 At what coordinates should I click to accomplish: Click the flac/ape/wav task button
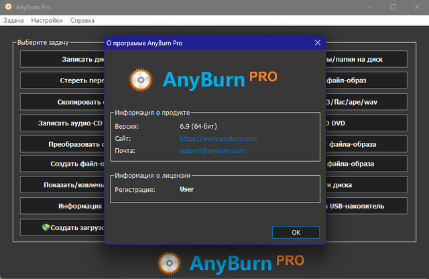[x=367, y=102]
